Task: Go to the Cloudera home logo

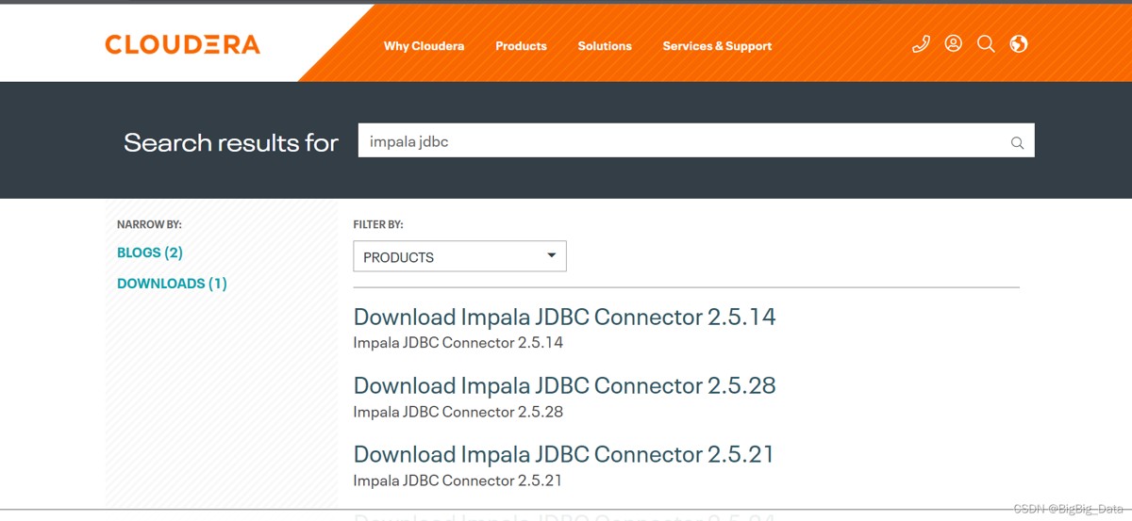Action: pos(182,44)
